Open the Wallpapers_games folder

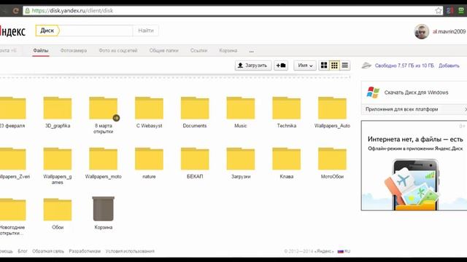(58, 159)
